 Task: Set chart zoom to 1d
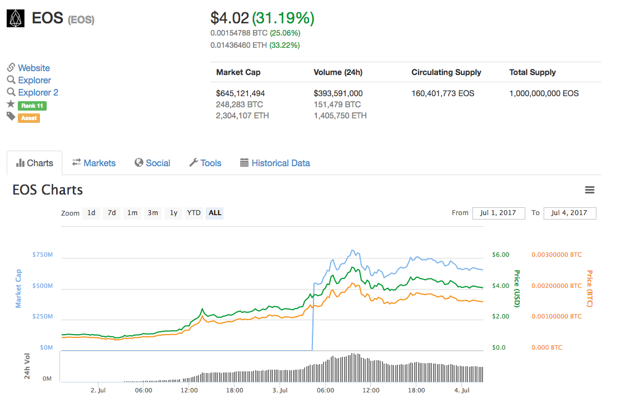(x=92, y=213)
